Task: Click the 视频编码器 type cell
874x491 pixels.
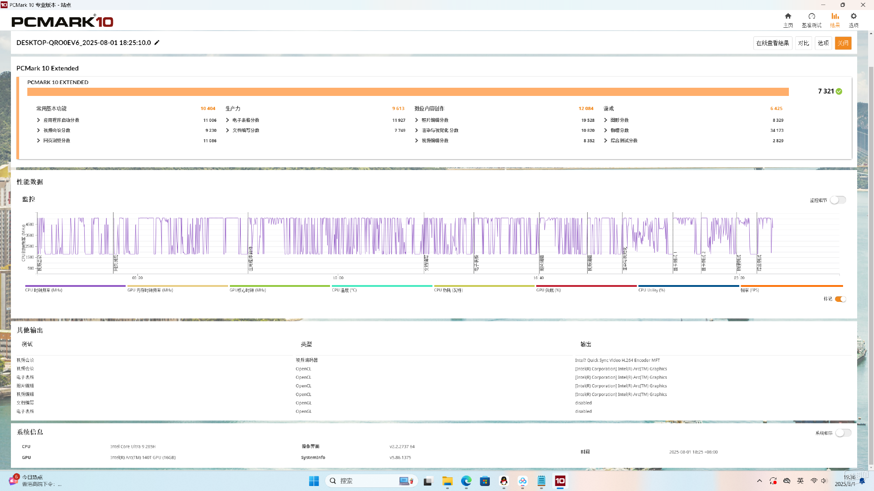Action: point(307,360)
